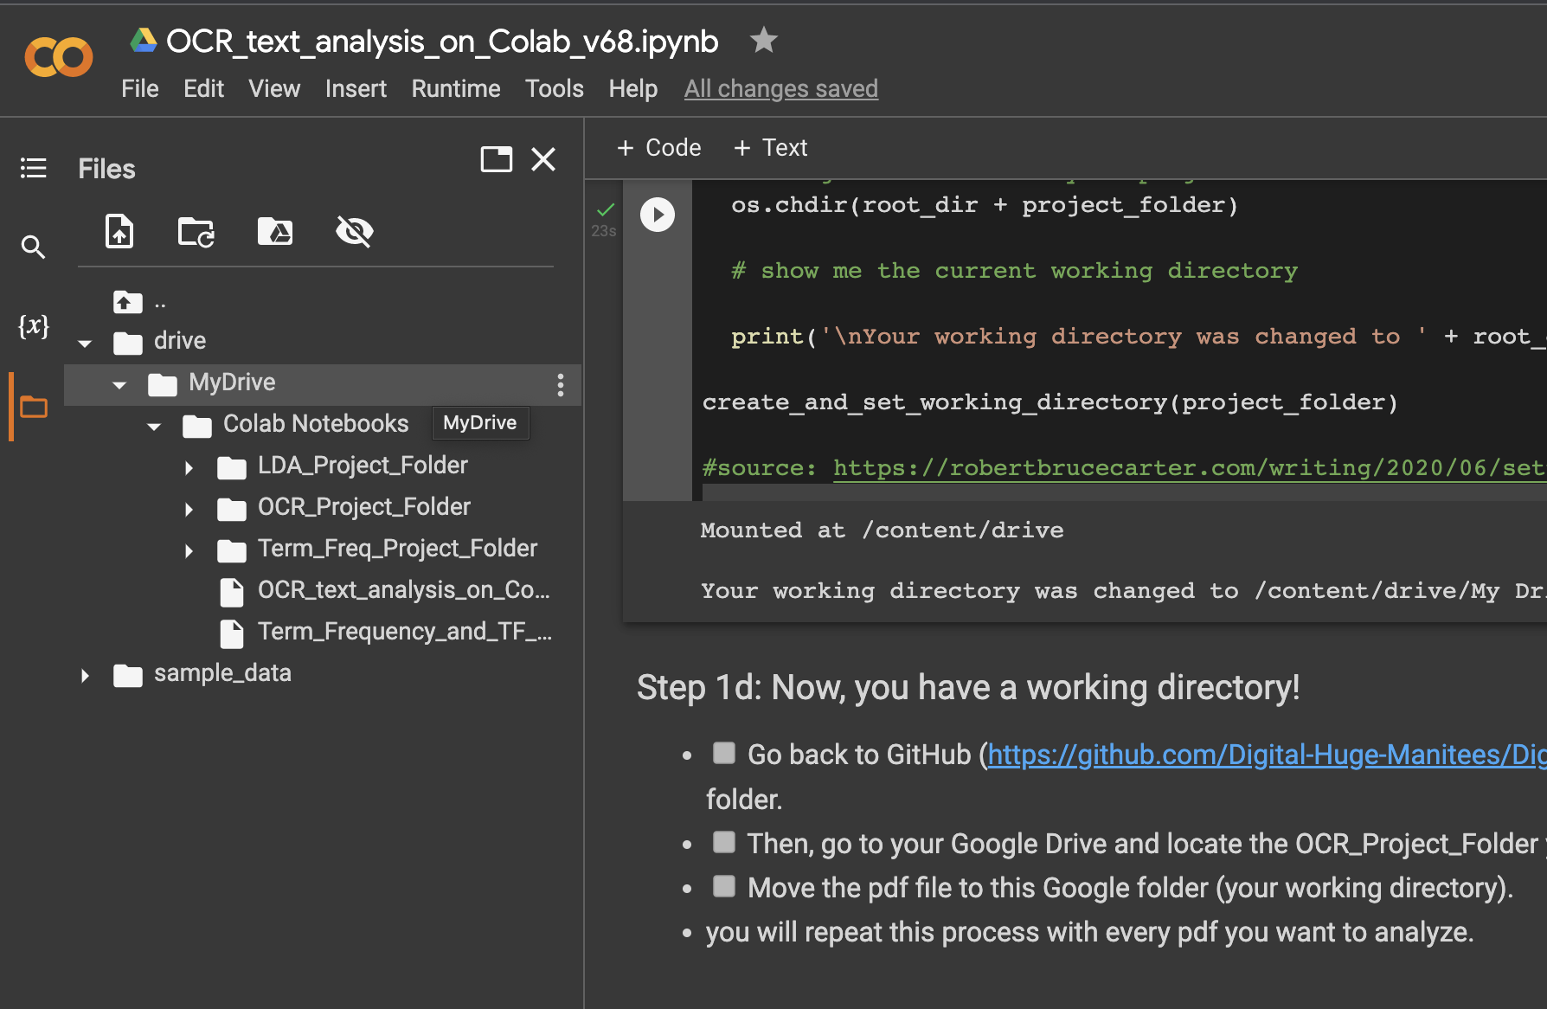Open the variable inspector
This screenshot has height=1009, width=1547.
coord(34,326)
